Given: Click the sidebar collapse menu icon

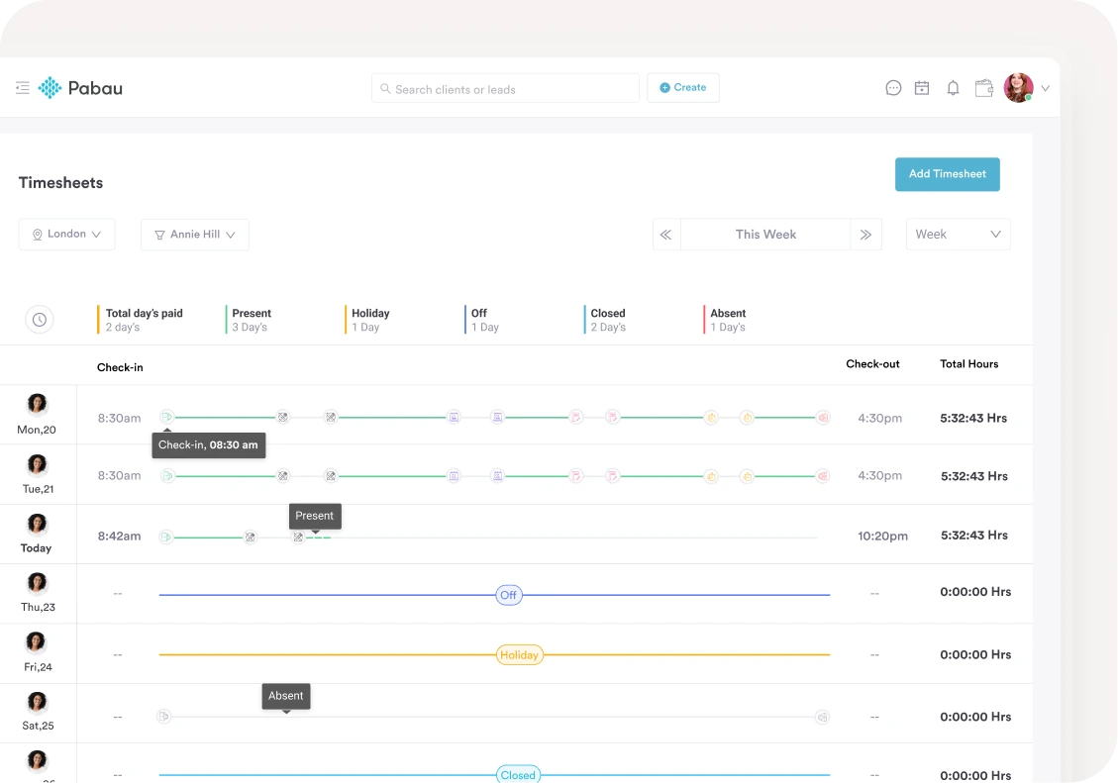Looking at the screenshot, I should pos(23,88).
